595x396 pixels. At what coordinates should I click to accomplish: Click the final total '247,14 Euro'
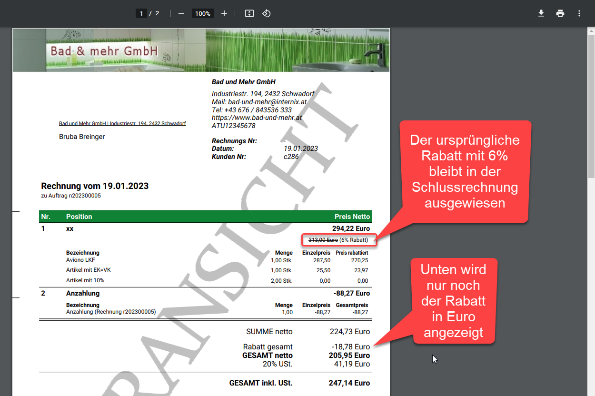[x=349, y=383]
